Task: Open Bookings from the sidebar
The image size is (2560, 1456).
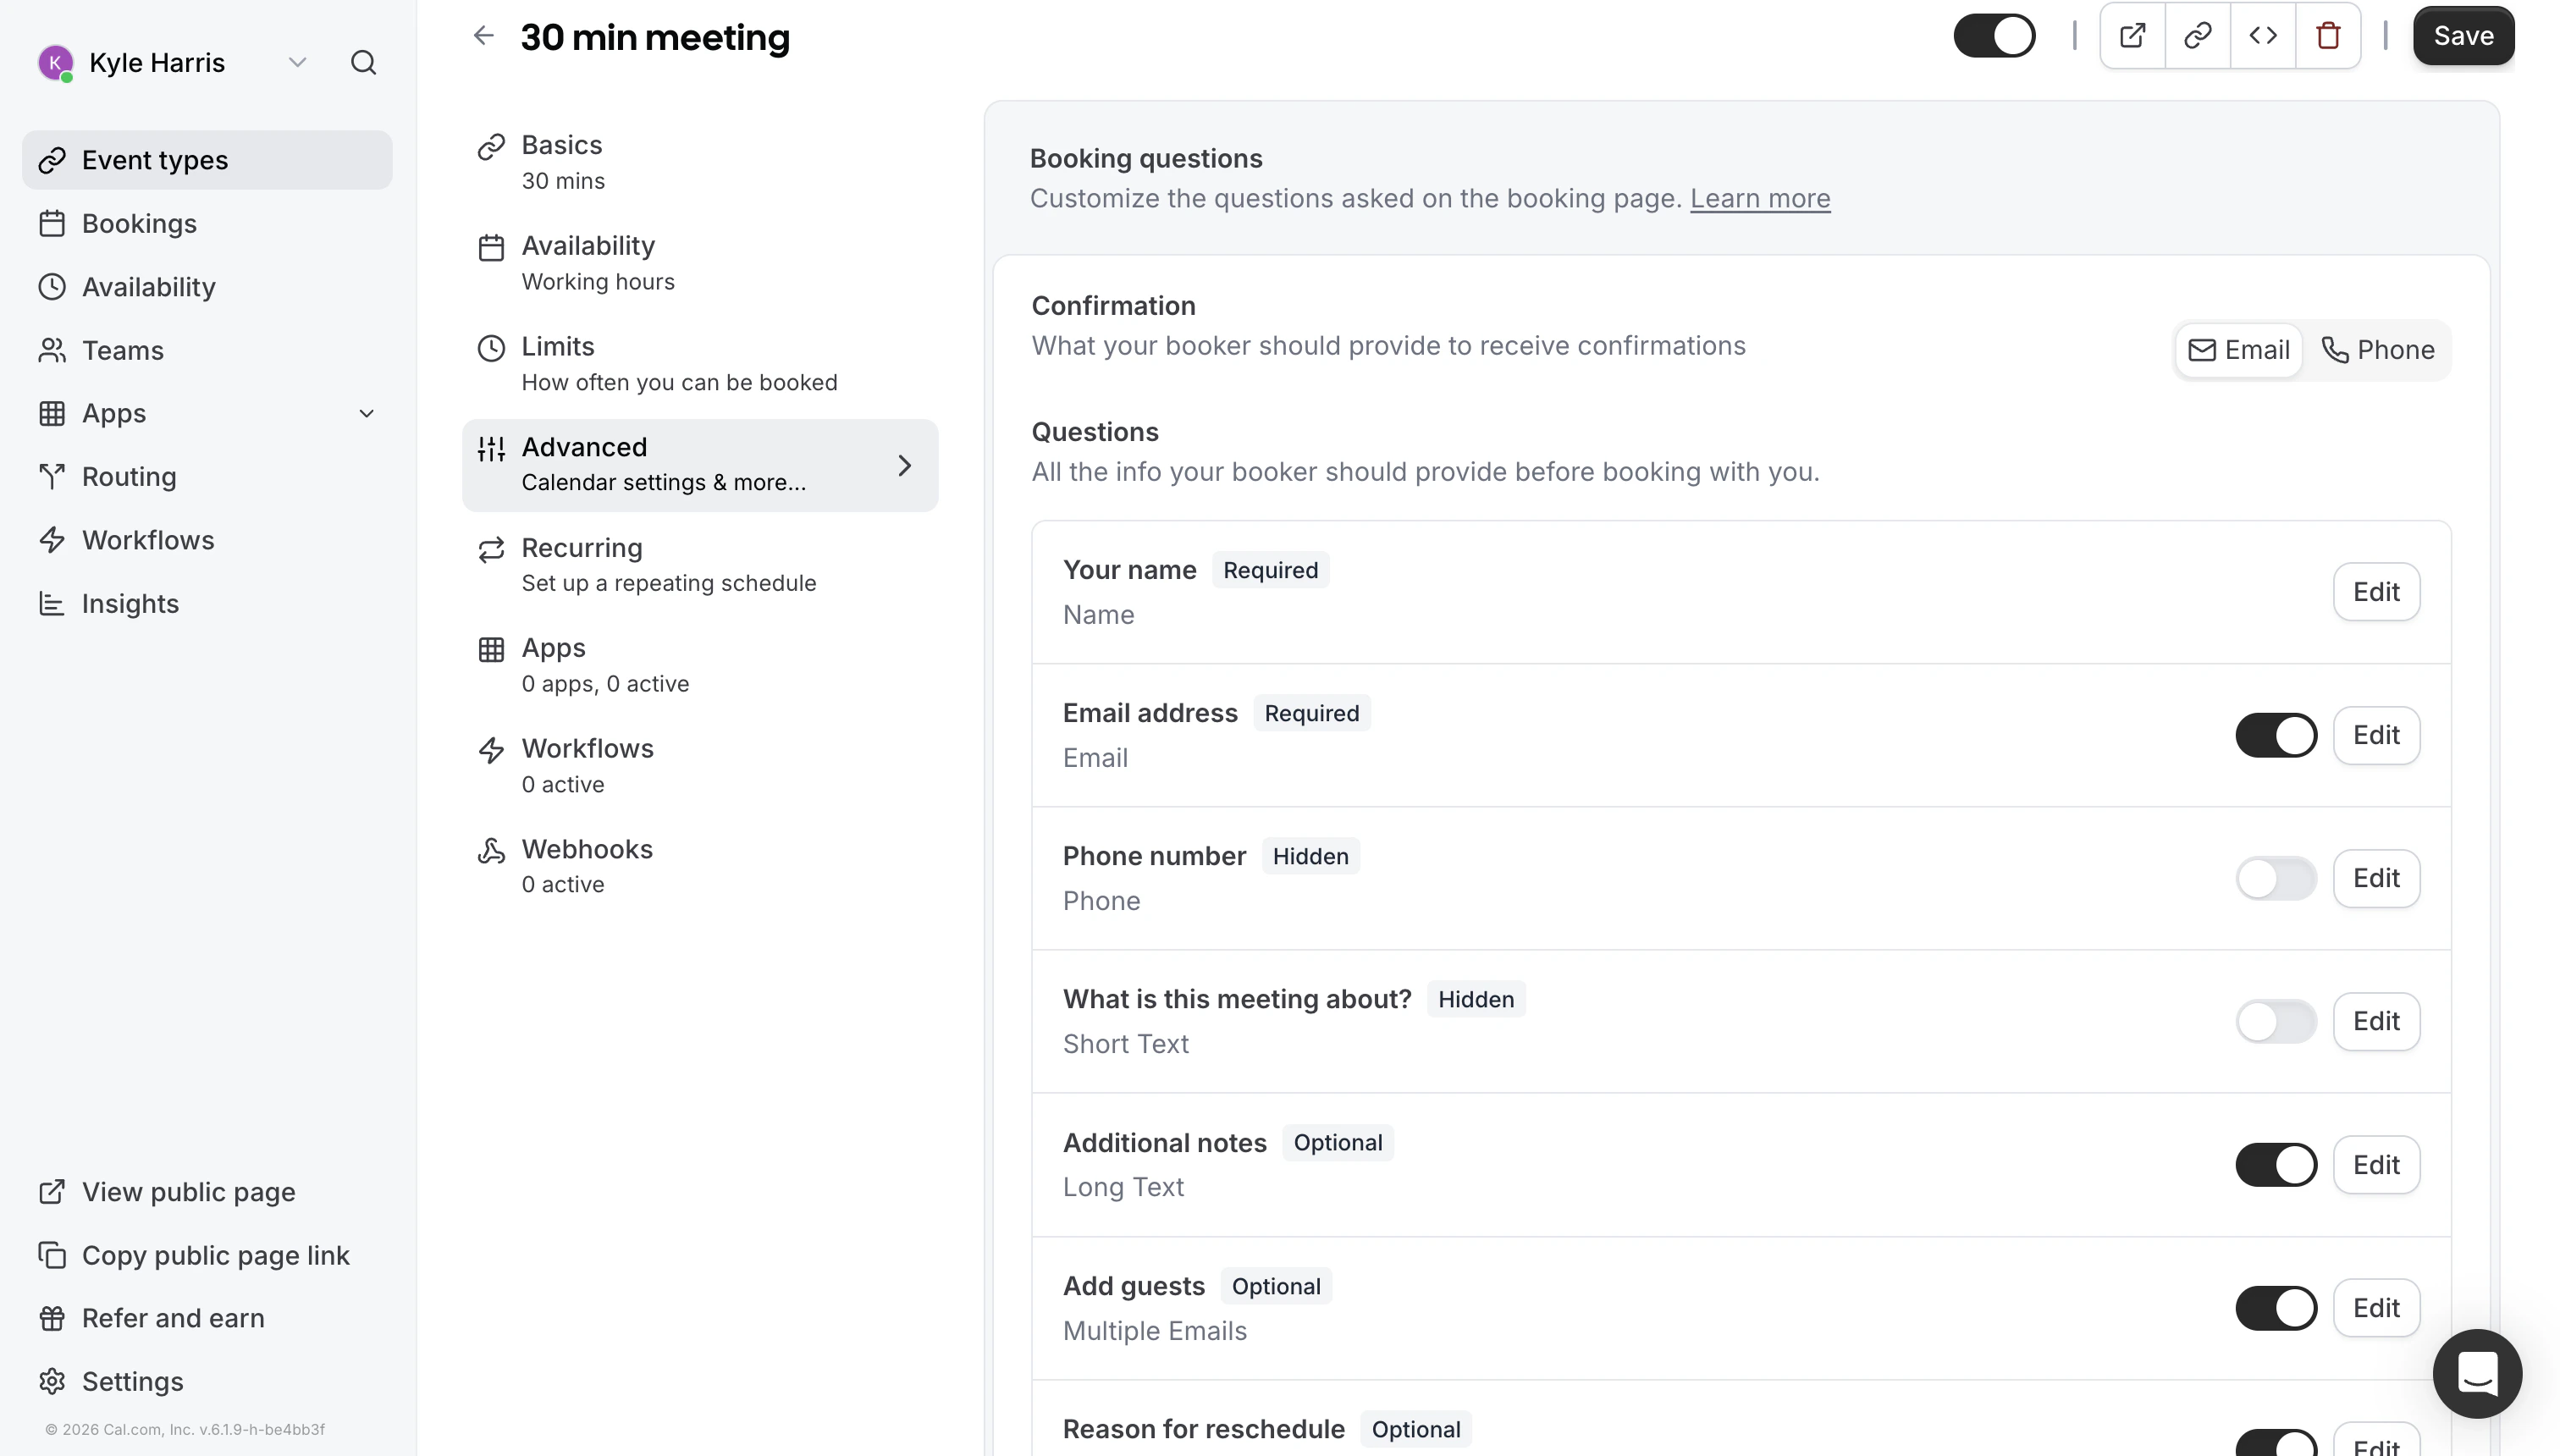Action: pos(139,223)
